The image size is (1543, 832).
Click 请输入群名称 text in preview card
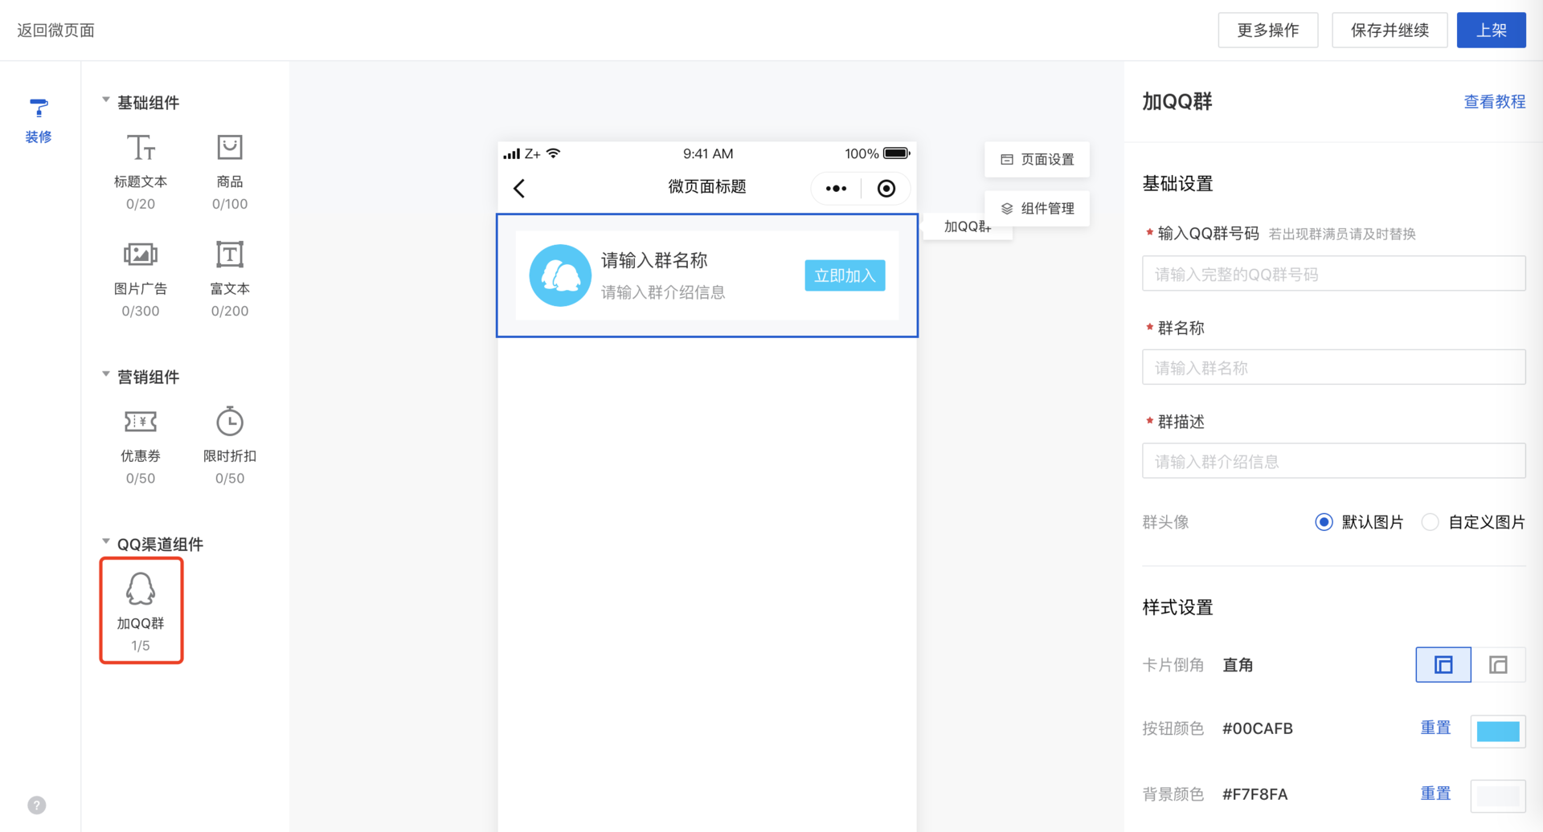click(x=654, y=260)
